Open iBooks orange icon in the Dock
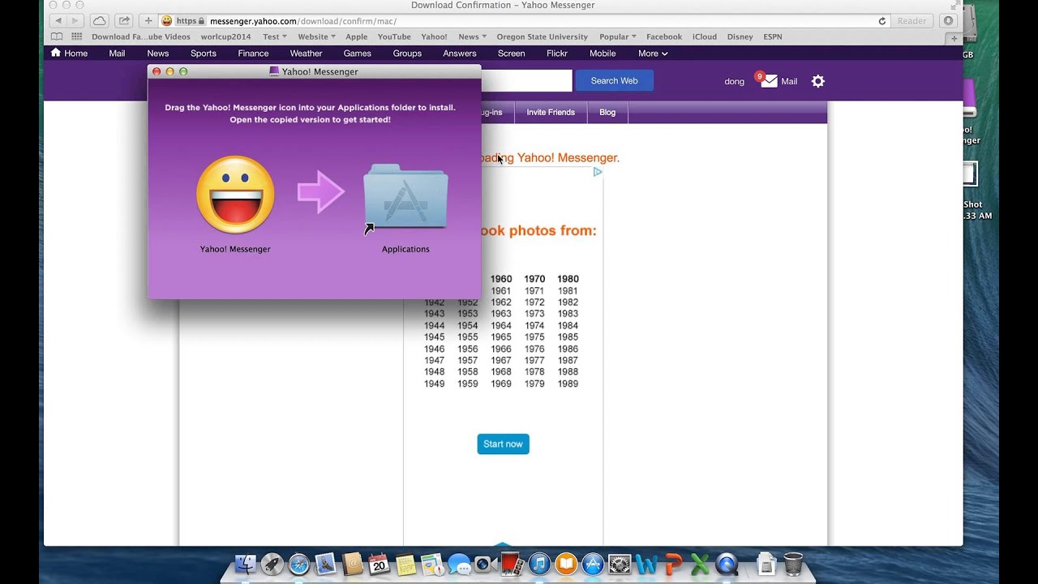Screen dimensions: 1038x584 tap(566, 564)
